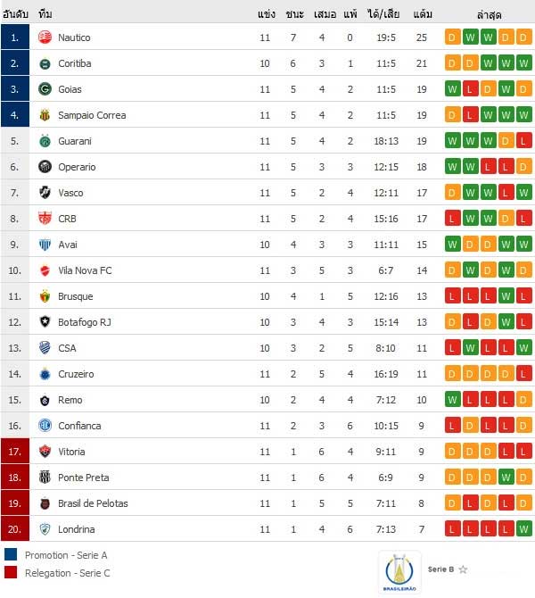This screenshot has height=598, width=535.
Task: Open the Sampaio Correa team link
Action: 92,115
